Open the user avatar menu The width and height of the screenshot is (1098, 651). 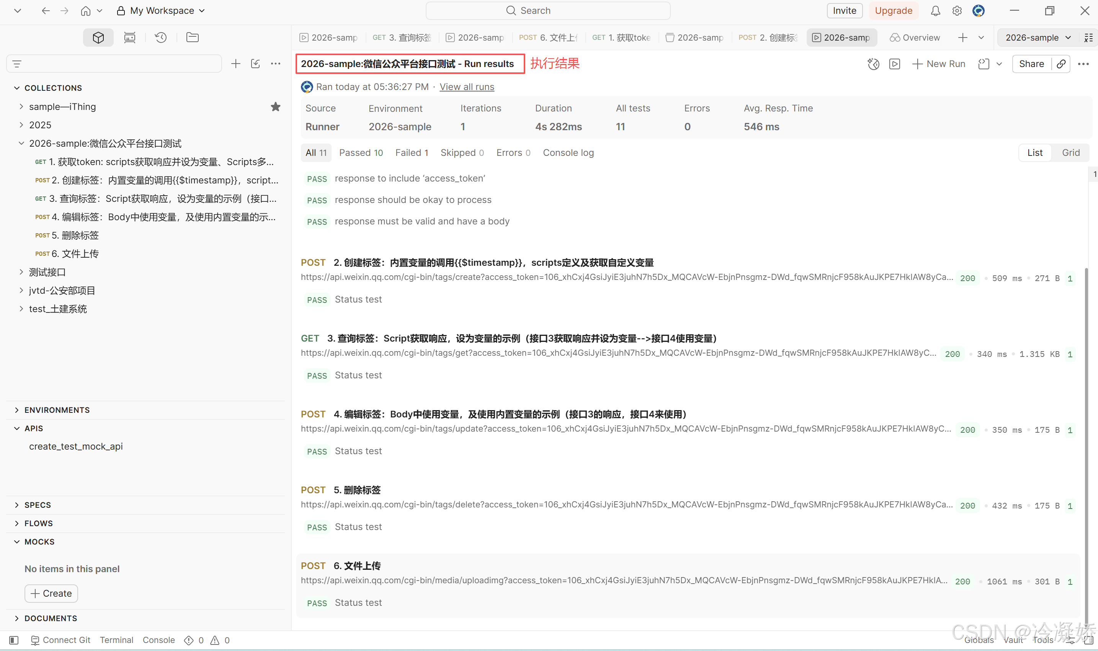[x=978, y=10]
